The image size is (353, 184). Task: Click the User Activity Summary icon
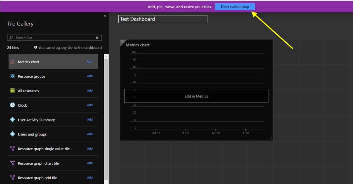point(12,120)
